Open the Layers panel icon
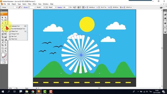Screen dimensions: 167x94 (165, 32)
